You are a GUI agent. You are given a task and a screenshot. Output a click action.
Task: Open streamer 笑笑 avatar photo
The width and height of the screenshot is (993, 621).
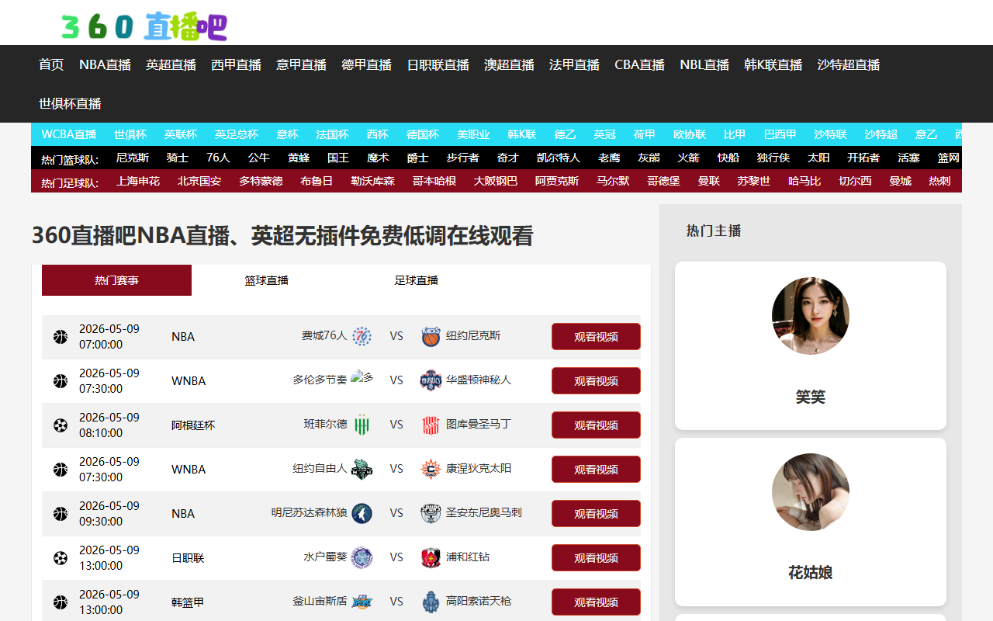tap(811, 316)
